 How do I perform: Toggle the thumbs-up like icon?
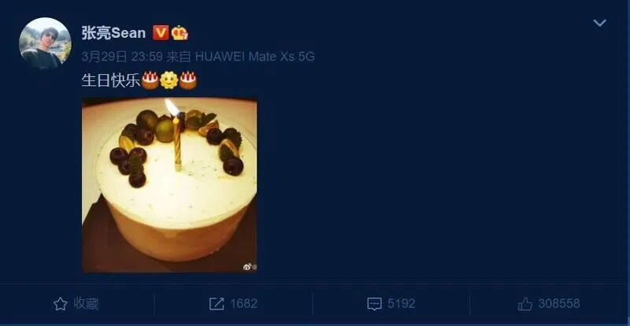point(524,304)
